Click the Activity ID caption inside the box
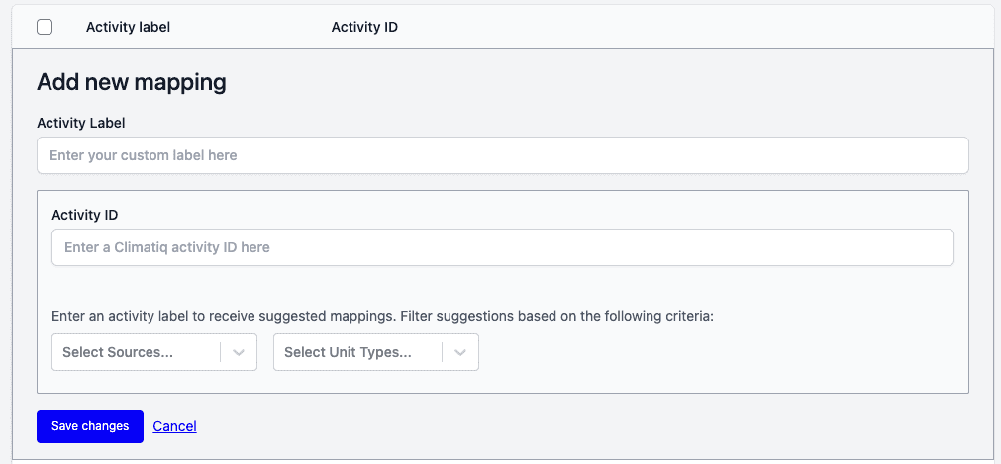This screenshot has width=1001, height=464. (x=84, y=215)
